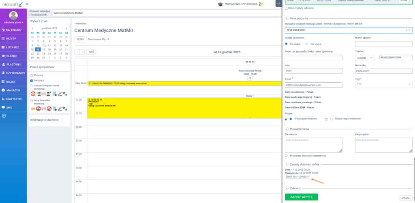This screenshot has width=415, height=203.
Task: Click the clock icon under Joanna Gawęda-Nowak
Action: click(250, 77)
